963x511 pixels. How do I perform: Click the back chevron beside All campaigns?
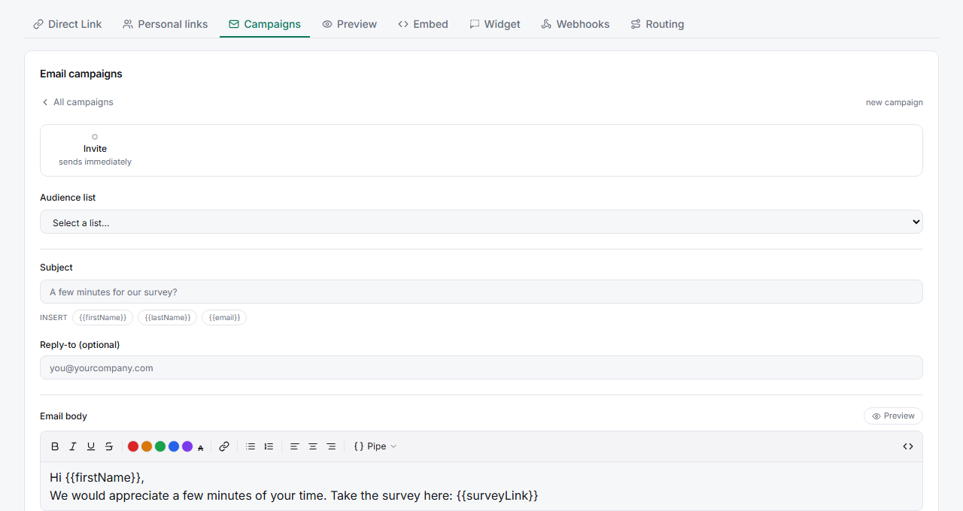(45, 102)
